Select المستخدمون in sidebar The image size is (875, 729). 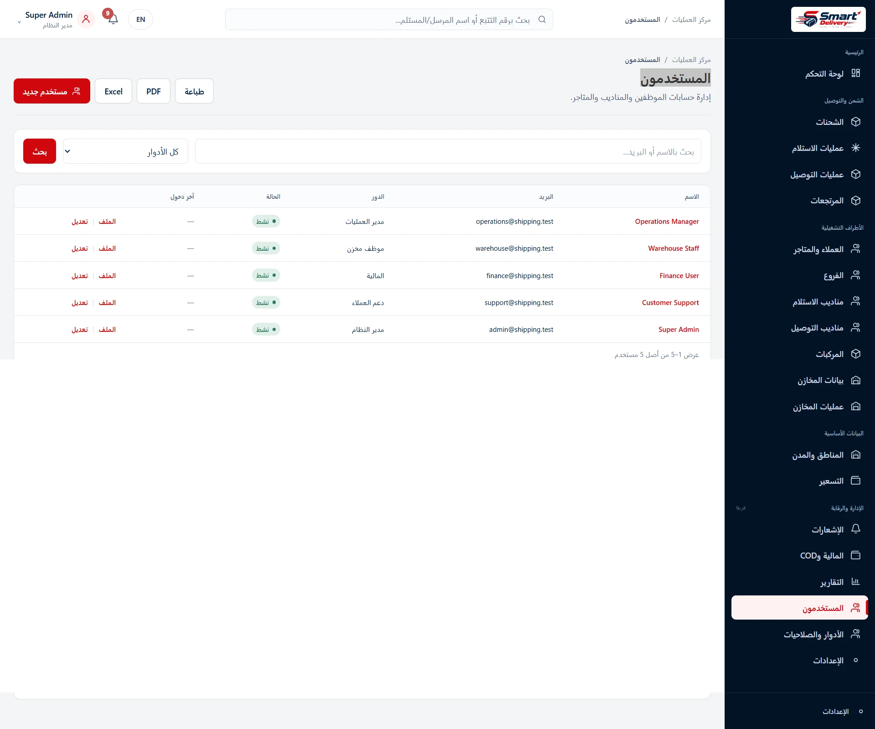click(799, 608)
